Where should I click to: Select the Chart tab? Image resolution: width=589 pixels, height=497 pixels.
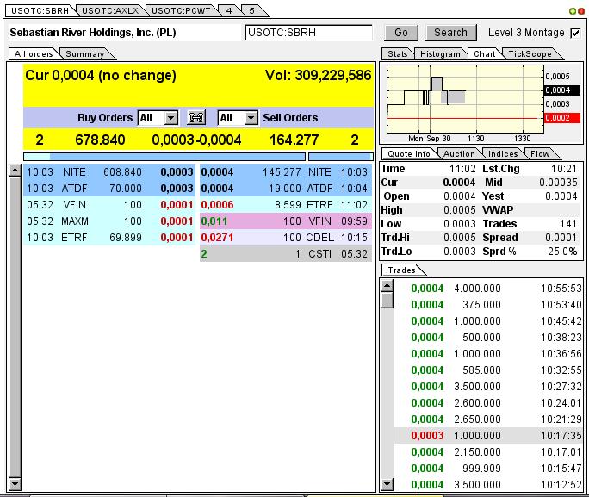(x=484, y=54)
